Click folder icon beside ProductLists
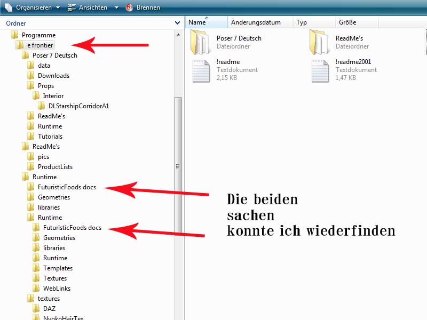Viewport: 427px width, 320px height. [31, 166]
